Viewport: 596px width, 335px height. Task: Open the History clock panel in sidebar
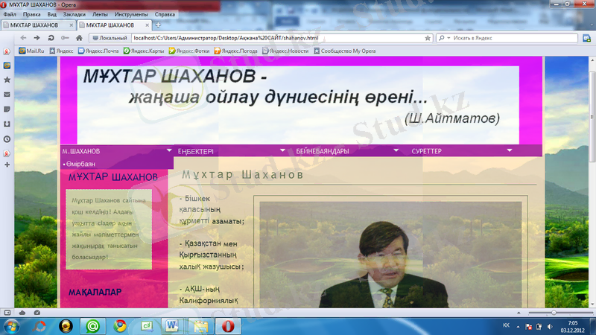[x=7, y=138]
